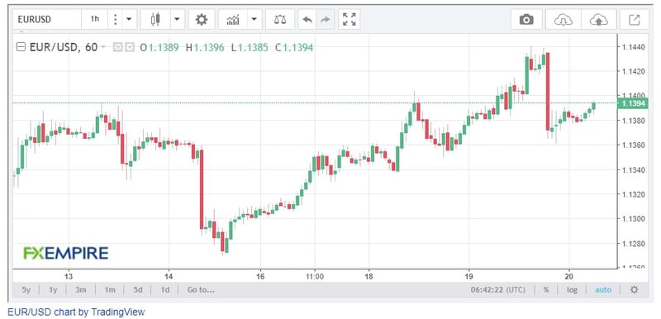
Task: Set range to 3m
Action: coord(81,290)
